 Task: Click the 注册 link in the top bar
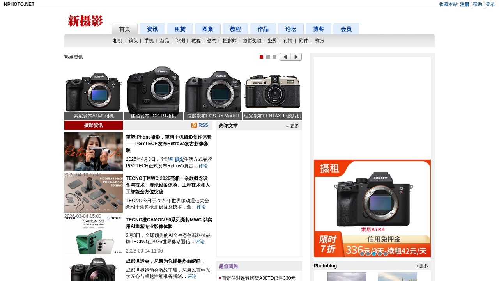coord(465,4)
